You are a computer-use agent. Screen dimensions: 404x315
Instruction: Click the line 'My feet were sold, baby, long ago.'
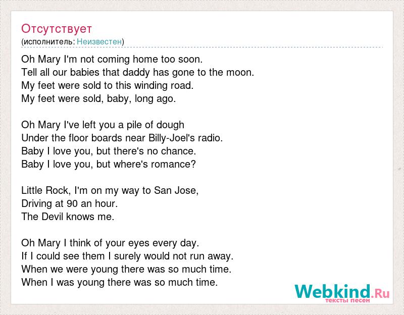click(98, 98)
